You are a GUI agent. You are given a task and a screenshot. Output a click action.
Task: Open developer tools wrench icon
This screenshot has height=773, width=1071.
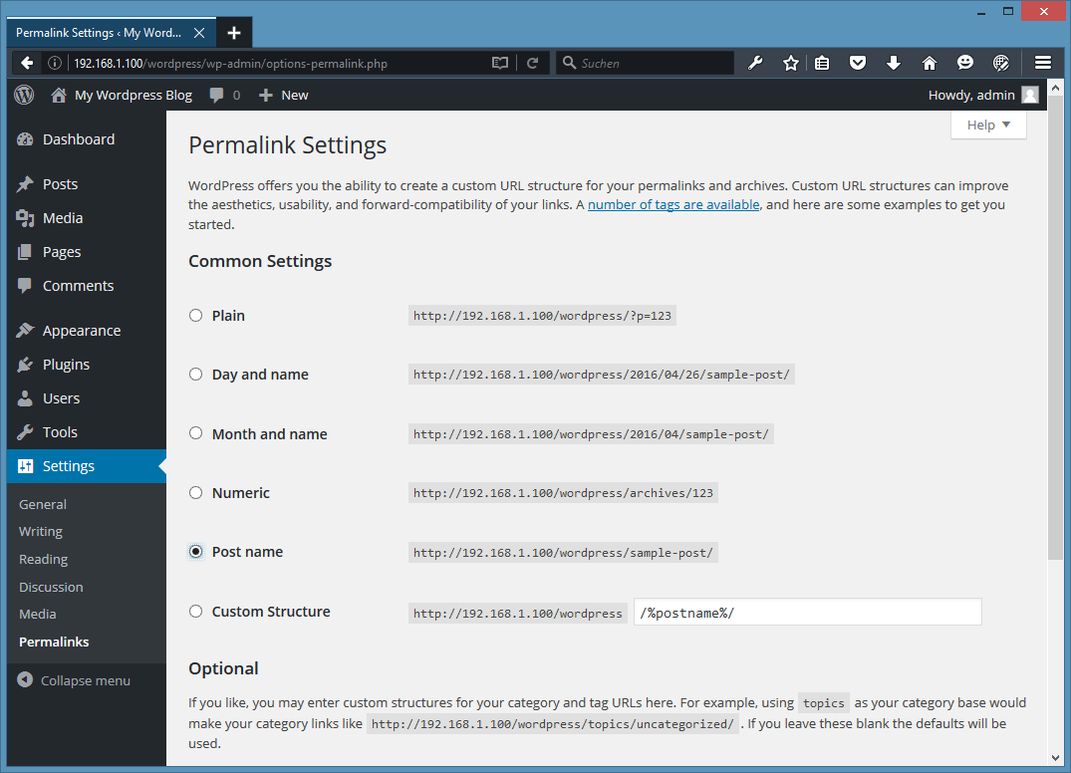point(755,64)
